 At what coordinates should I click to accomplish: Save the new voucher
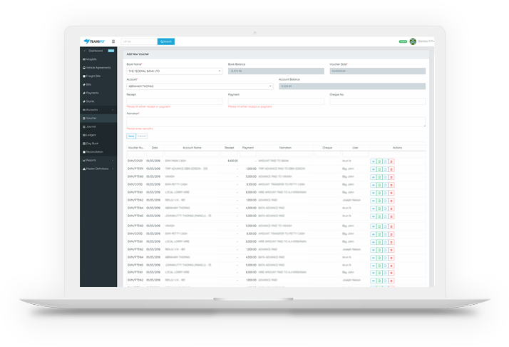(x=131, y=136)
